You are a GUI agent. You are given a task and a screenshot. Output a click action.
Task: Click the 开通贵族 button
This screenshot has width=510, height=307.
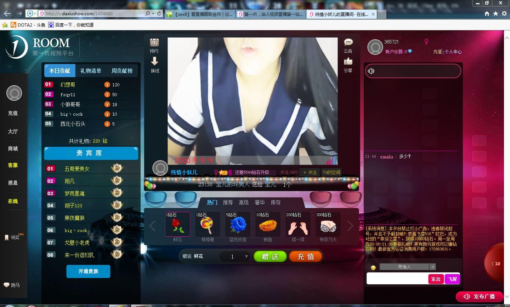(x=88, y=271)
